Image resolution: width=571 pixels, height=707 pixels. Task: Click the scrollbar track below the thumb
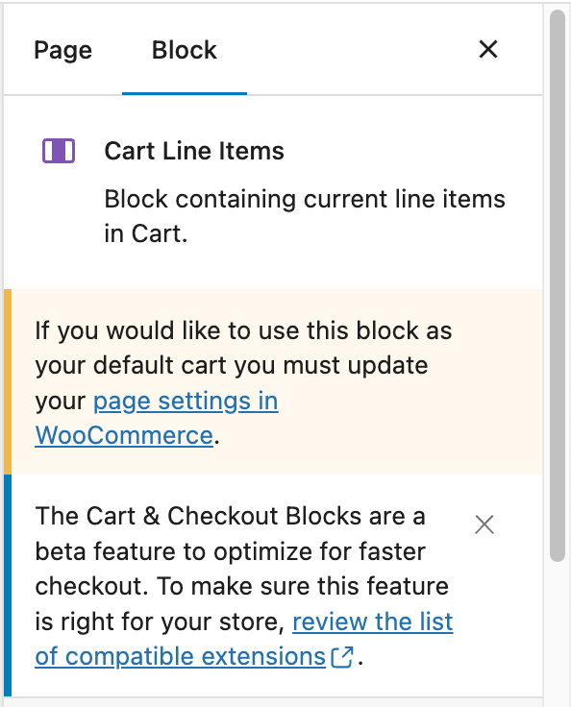click(x=558, y=631)
